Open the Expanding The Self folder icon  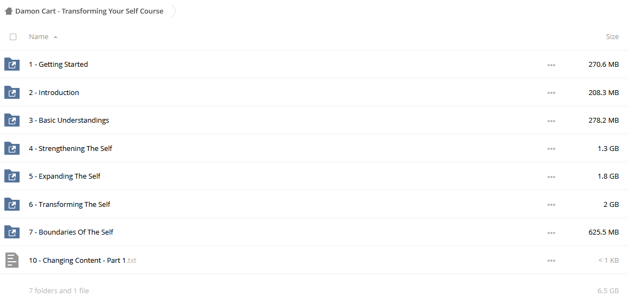coord(12,176)
